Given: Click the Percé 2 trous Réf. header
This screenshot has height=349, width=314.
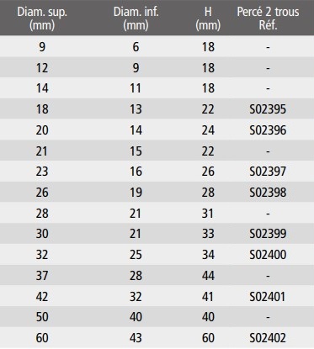Looking at the screenshot, I should click(x=268, y=19).
